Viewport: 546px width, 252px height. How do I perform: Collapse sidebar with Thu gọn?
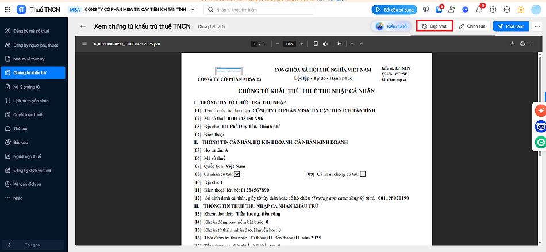click(x=32, y=245)
